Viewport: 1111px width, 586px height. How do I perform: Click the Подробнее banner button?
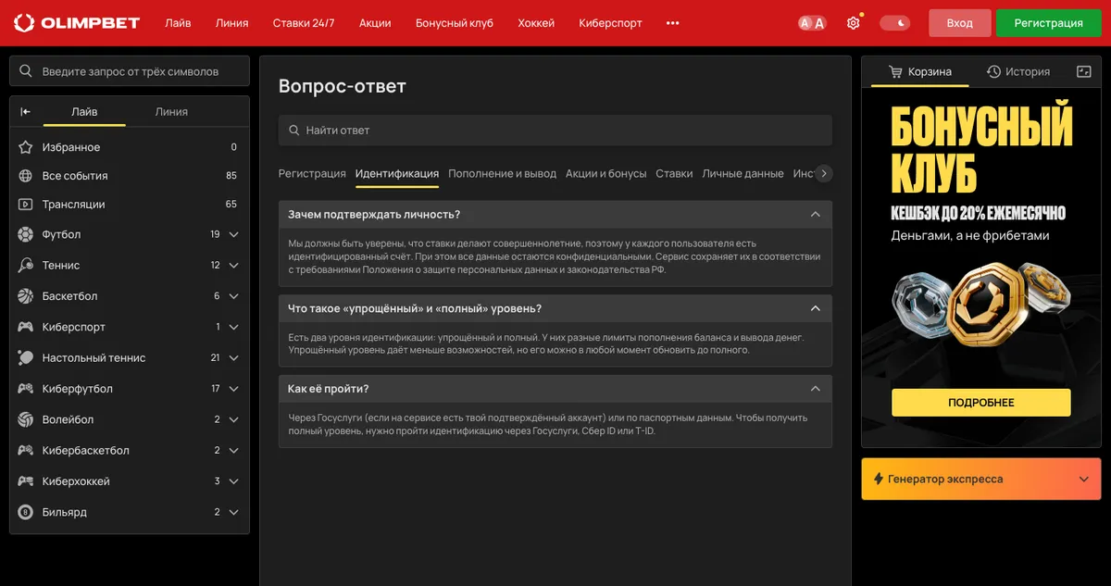coord(981,403)
